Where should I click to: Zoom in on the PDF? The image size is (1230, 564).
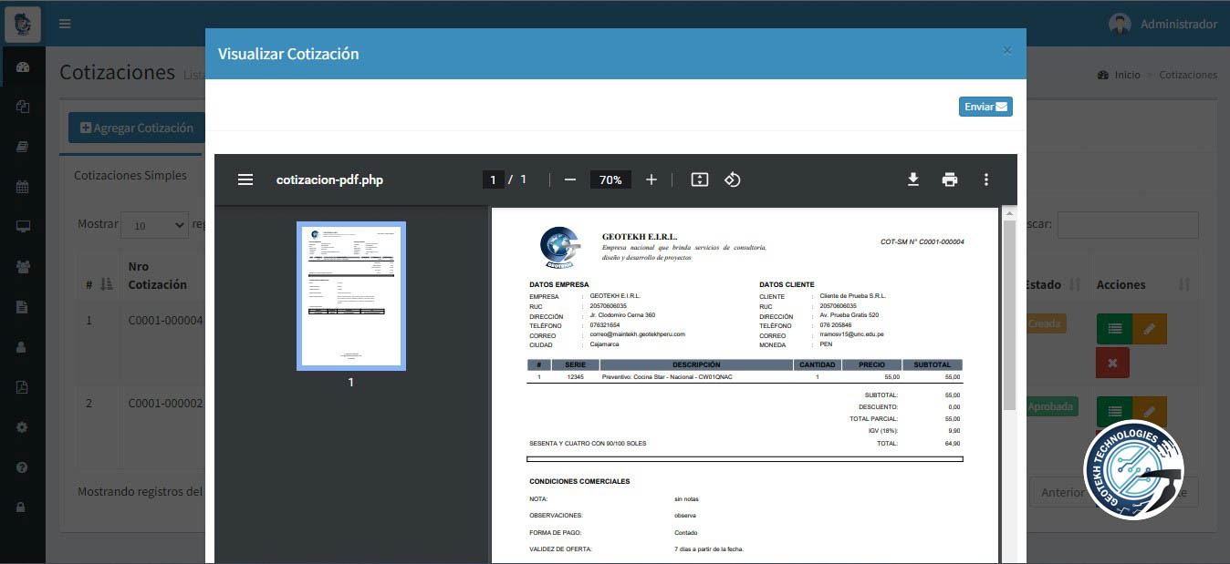(651, 179)
